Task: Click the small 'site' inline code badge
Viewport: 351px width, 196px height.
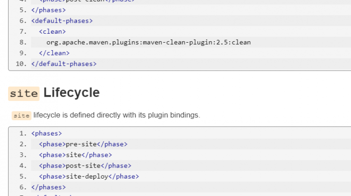Action: point(21,116)
